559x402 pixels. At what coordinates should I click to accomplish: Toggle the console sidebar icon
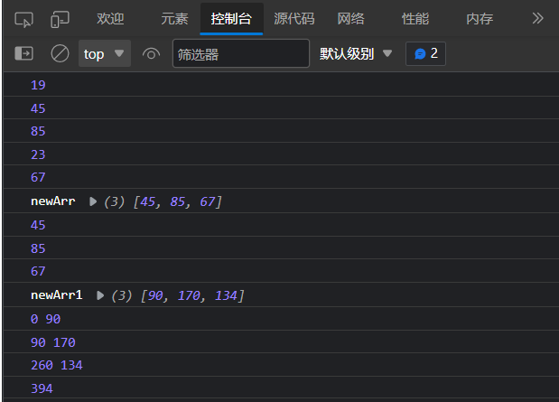coord(23,54)
